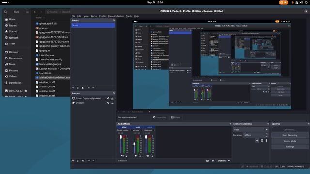310x174 pixels.
Task: Add a new source in Sources panel
Action: tap(73, 161)
